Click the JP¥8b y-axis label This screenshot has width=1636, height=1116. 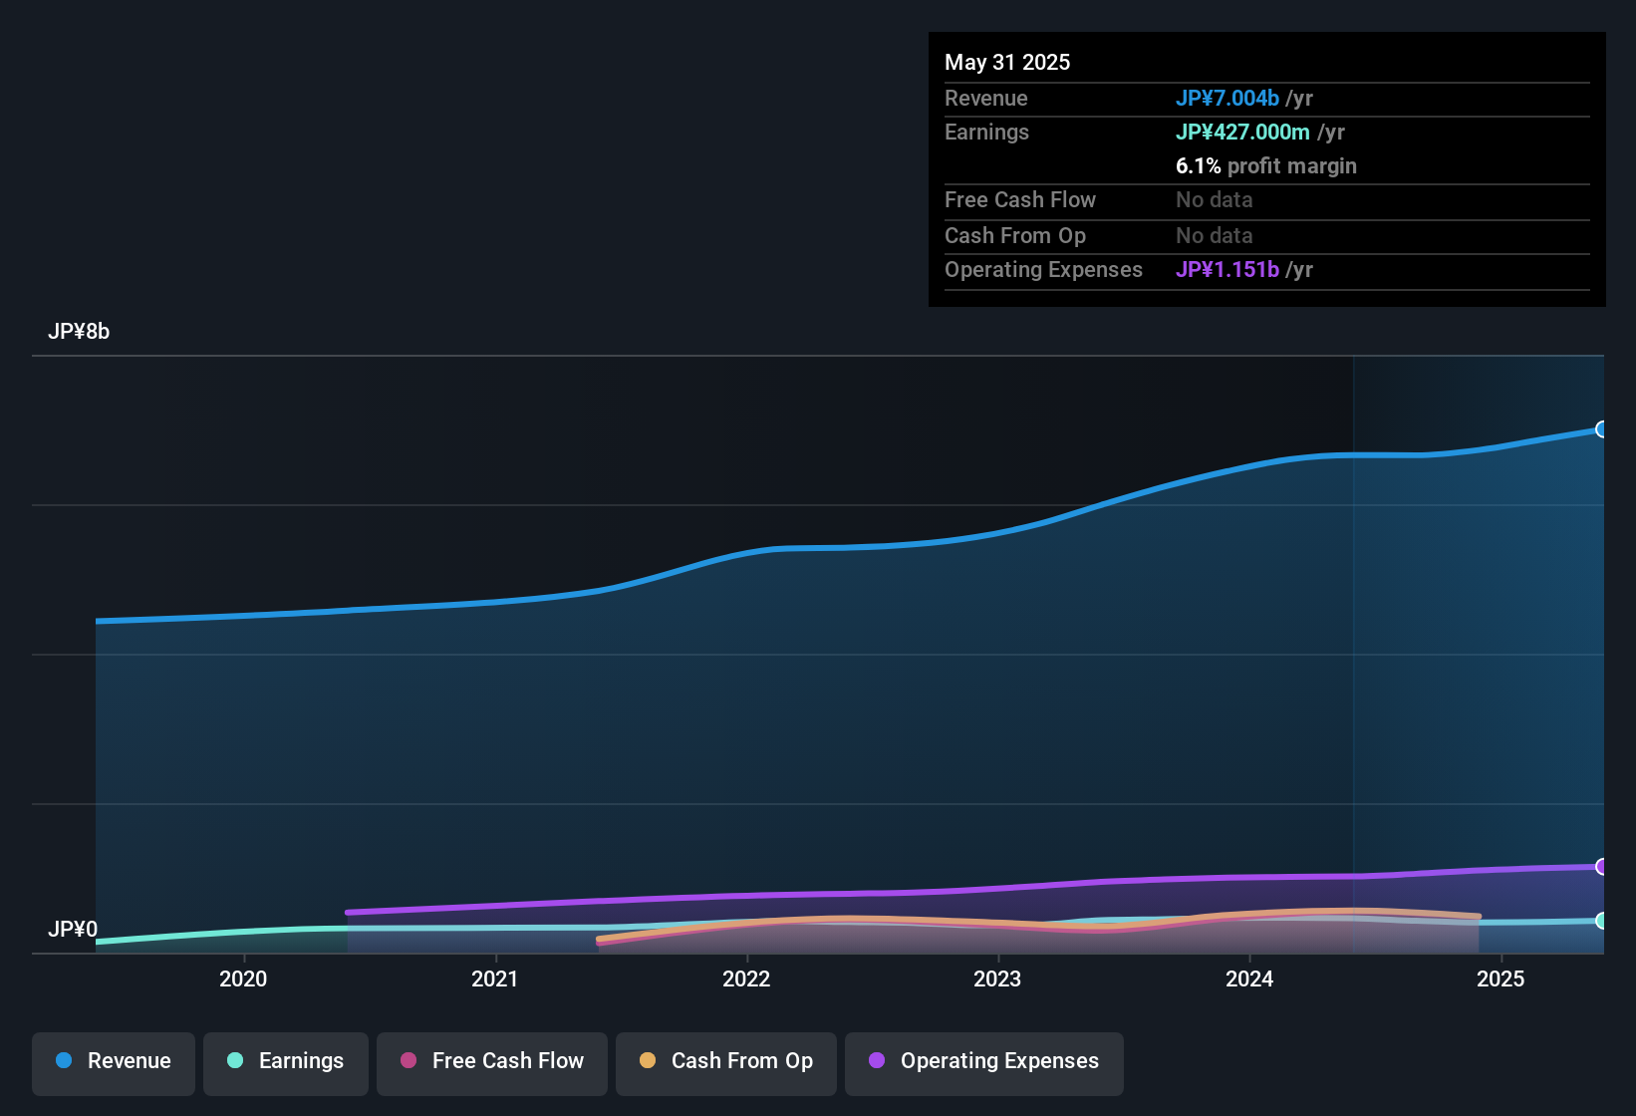point(79,332)
